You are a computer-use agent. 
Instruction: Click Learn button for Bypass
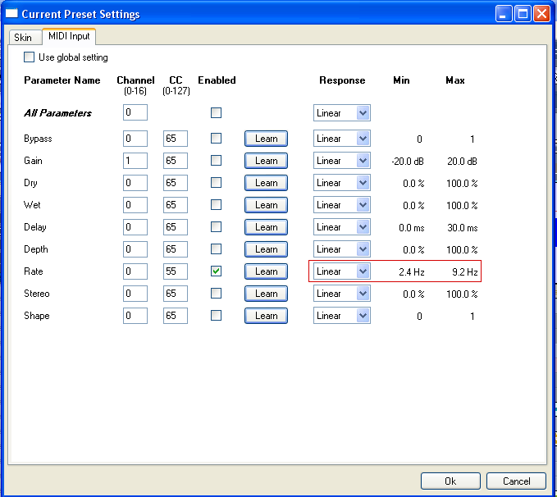[x=266, y=139]
